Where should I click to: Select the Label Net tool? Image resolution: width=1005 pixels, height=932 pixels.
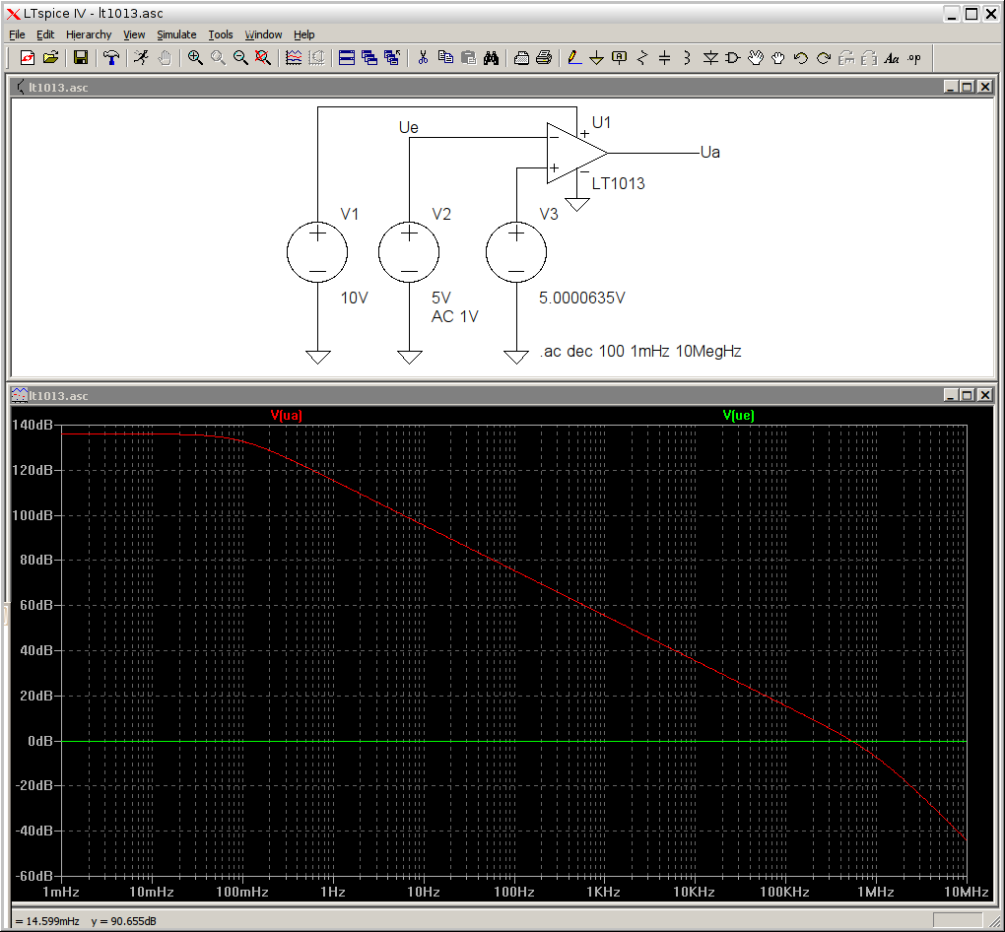(619, 58)
